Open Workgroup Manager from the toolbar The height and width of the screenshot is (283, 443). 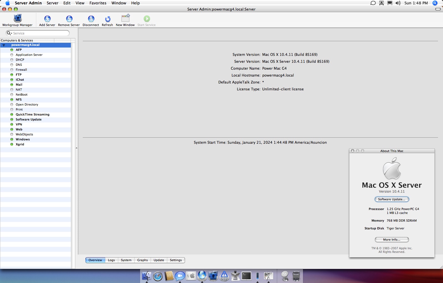(17, 20)
